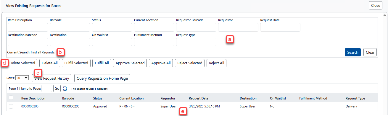
Task: Click Super User in the Requestor column
Action: click(x=168, y=106)
